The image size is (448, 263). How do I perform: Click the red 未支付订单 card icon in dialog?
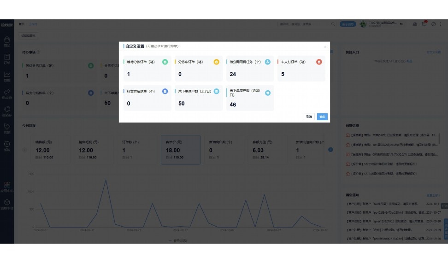click(x=319, y=62)
